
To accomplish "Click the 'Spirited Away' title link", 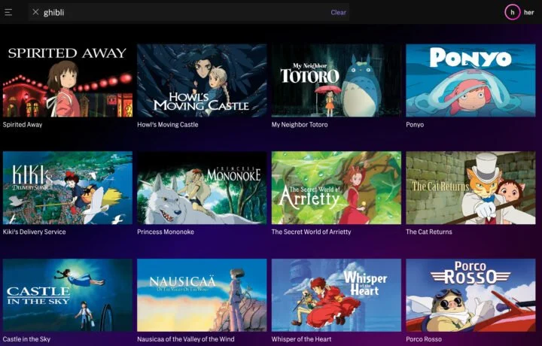I will click(x=23, y=124).
